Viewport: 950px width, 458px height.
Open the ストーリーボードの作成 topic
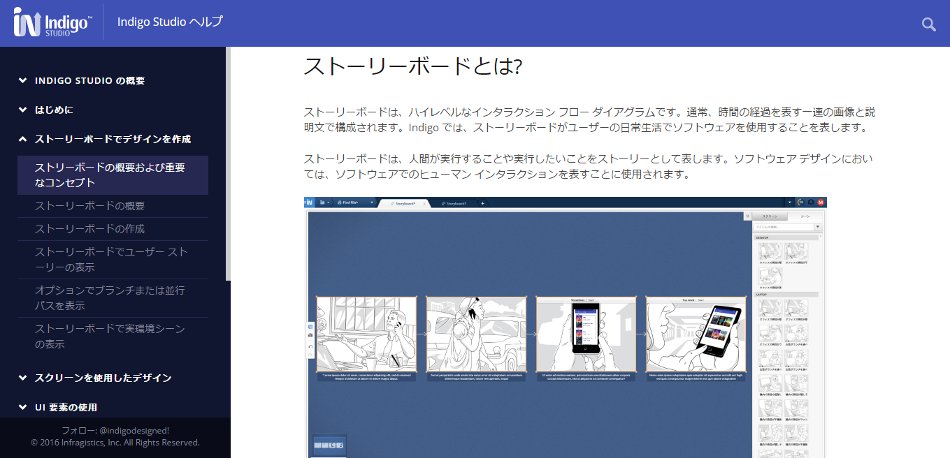90,229
